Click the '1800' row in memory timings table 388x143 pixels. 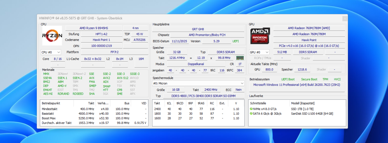click(x=198, y=114)
